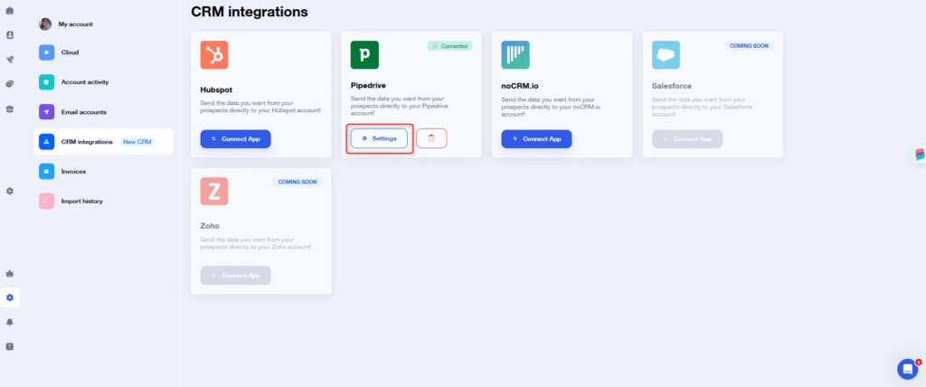This screenshot has height=387, width=926.
Task: Click the Connected status badge on Pipedrive
Action: pos(449,45)
